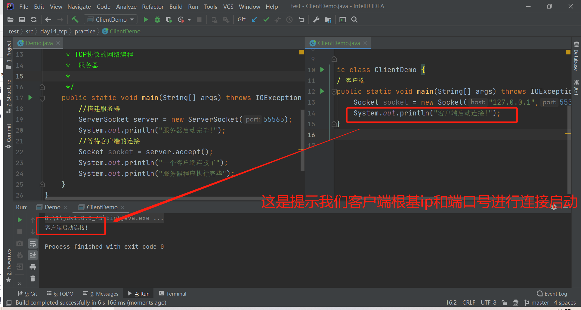Click run gutter arrow on Demo line 17
The image size is (581, 310).
click(30, 97)
